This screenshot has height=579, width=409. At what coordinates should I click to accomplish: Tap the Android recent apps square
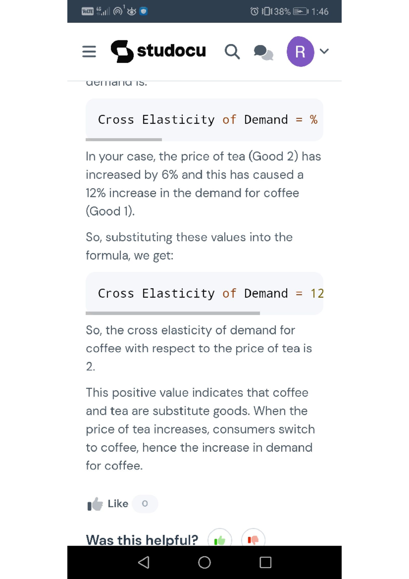[x=265, y=562]
